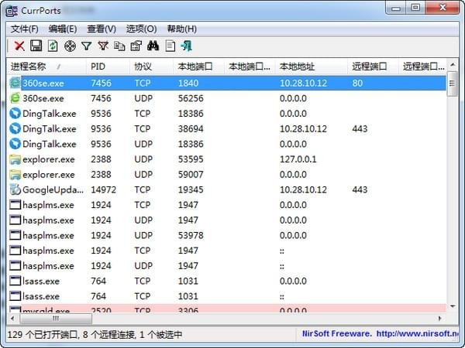The width and height of the screenshot is (465, 348).
Task: Click the HTML report page icon
Action: tap(170, 46)
